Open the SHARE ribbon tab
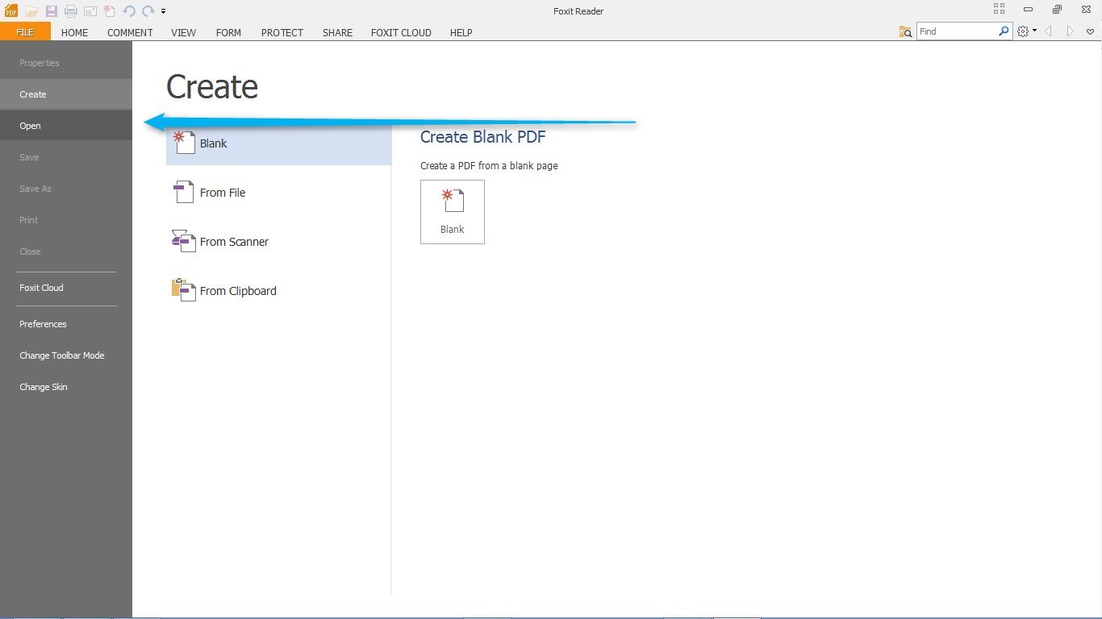The height and width of the screenshot is (619, 1102). tap(337, 32)
